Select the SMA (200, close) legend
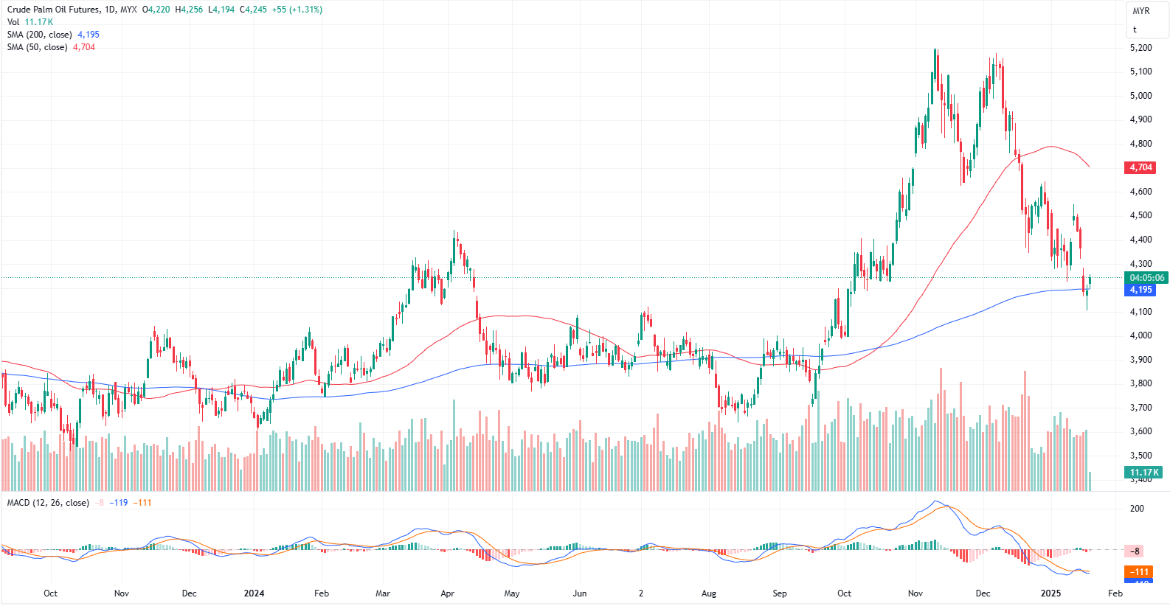The height and width of the screenshot is (606, 1170). [40, 35]
